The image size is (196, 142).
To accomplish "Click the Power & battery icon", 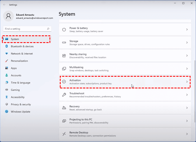I will [x=64, y=29].
